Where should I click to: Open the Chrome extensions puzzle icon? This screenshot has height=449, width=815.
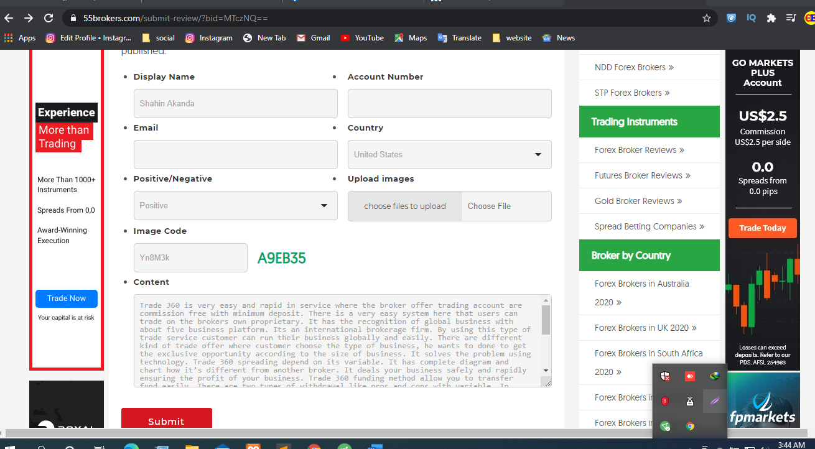771,18
